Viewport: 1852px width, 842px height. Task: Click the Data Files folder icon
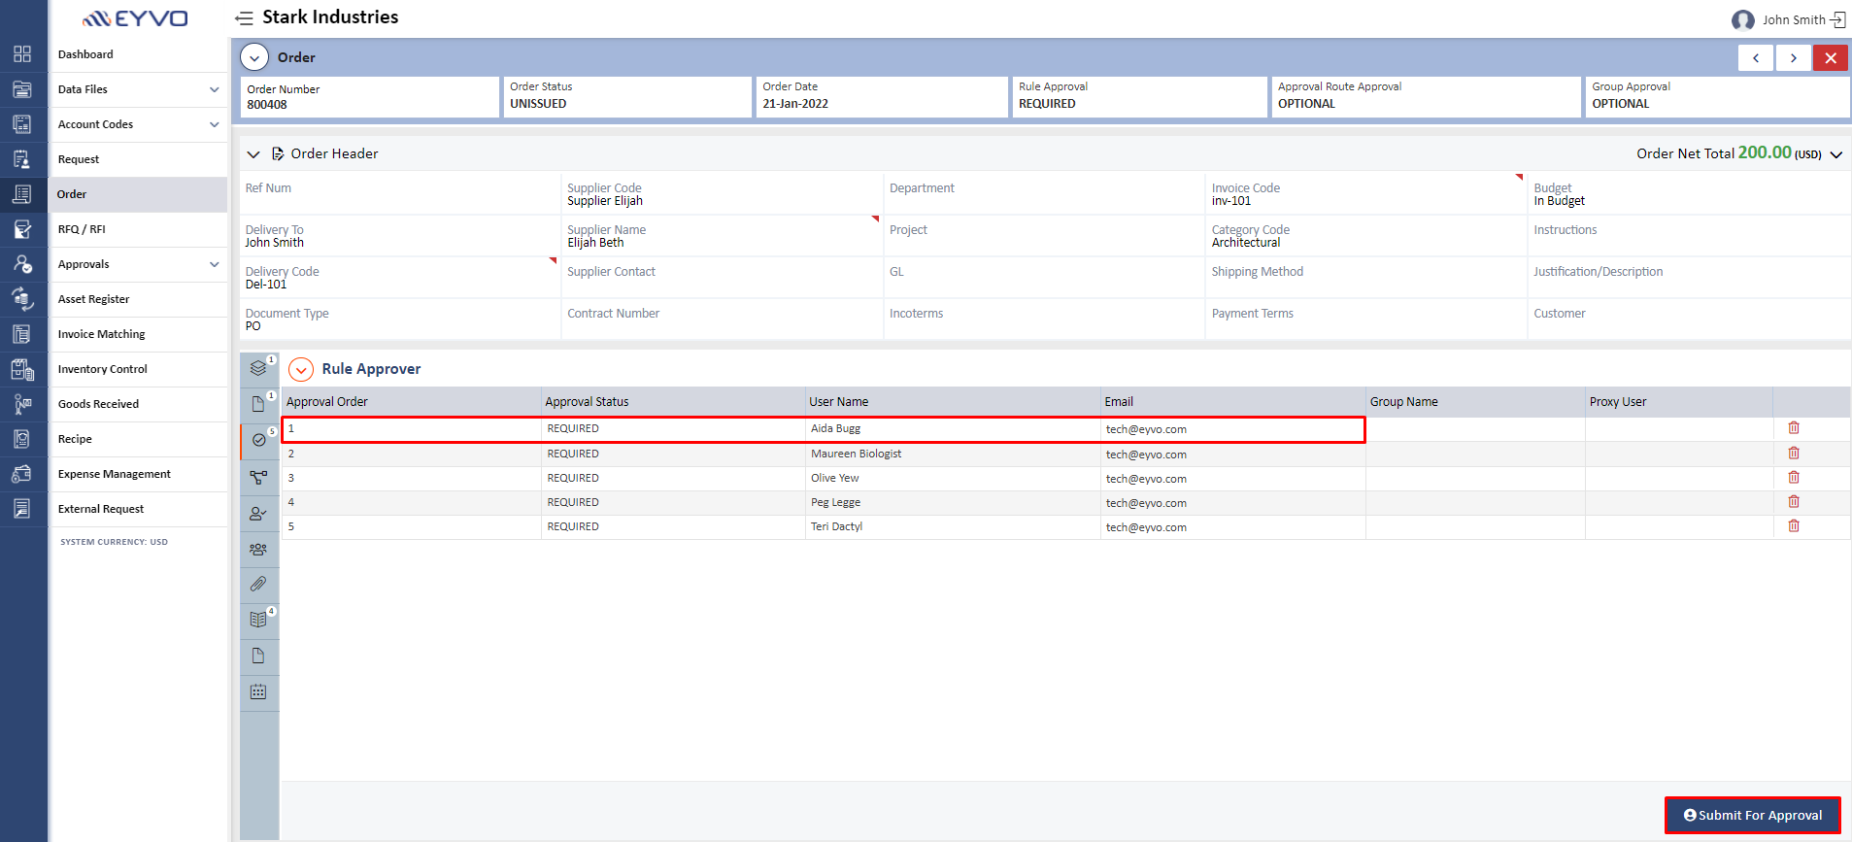(x=22, y=89)
